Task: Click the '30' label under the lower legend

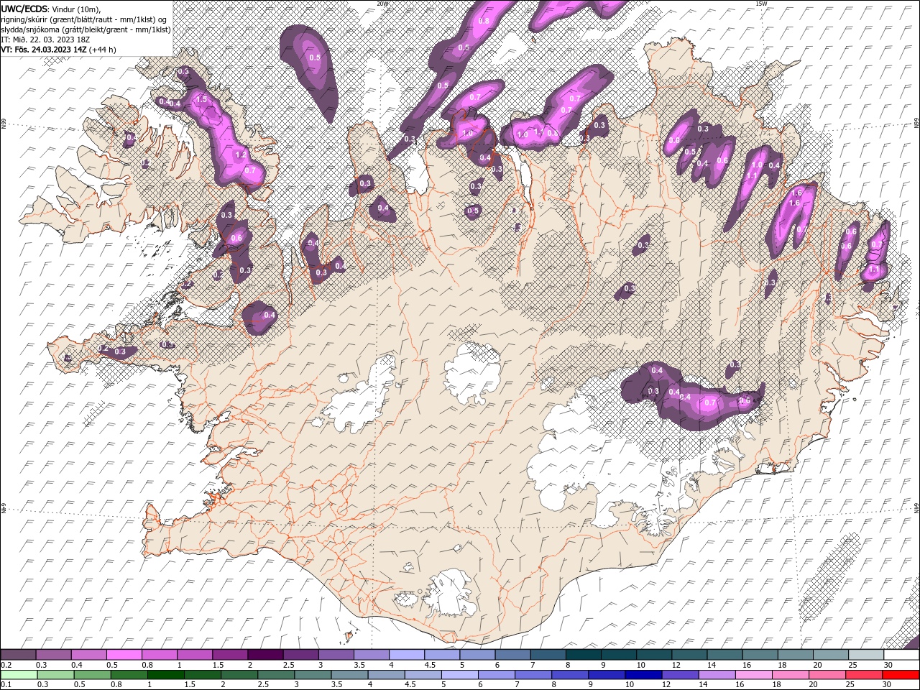Action: click(886, 685)
